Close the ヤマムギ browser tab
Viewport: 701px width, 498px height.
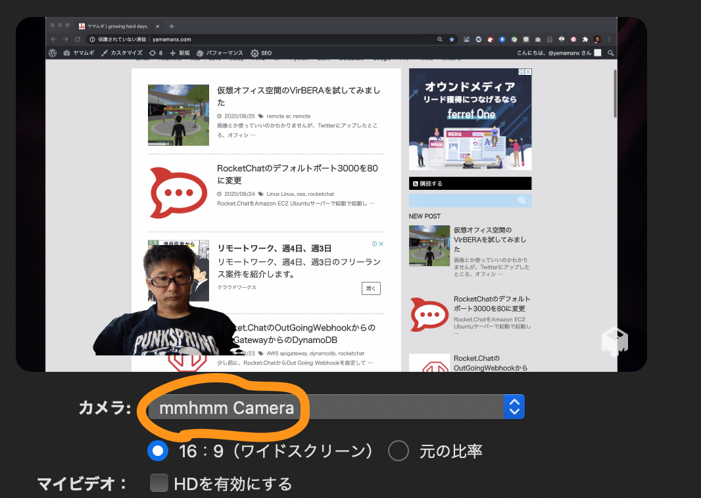(x=157, y=26)
